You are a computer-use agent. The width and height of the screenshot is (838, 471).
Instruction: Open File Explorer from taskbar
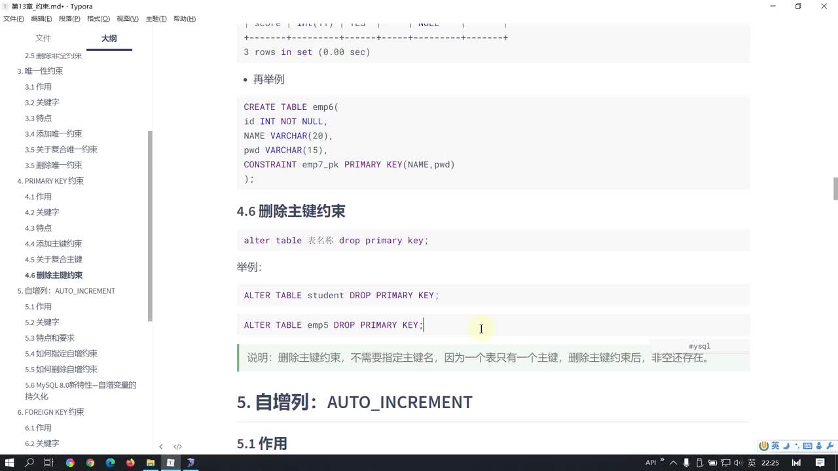point(150,462)
